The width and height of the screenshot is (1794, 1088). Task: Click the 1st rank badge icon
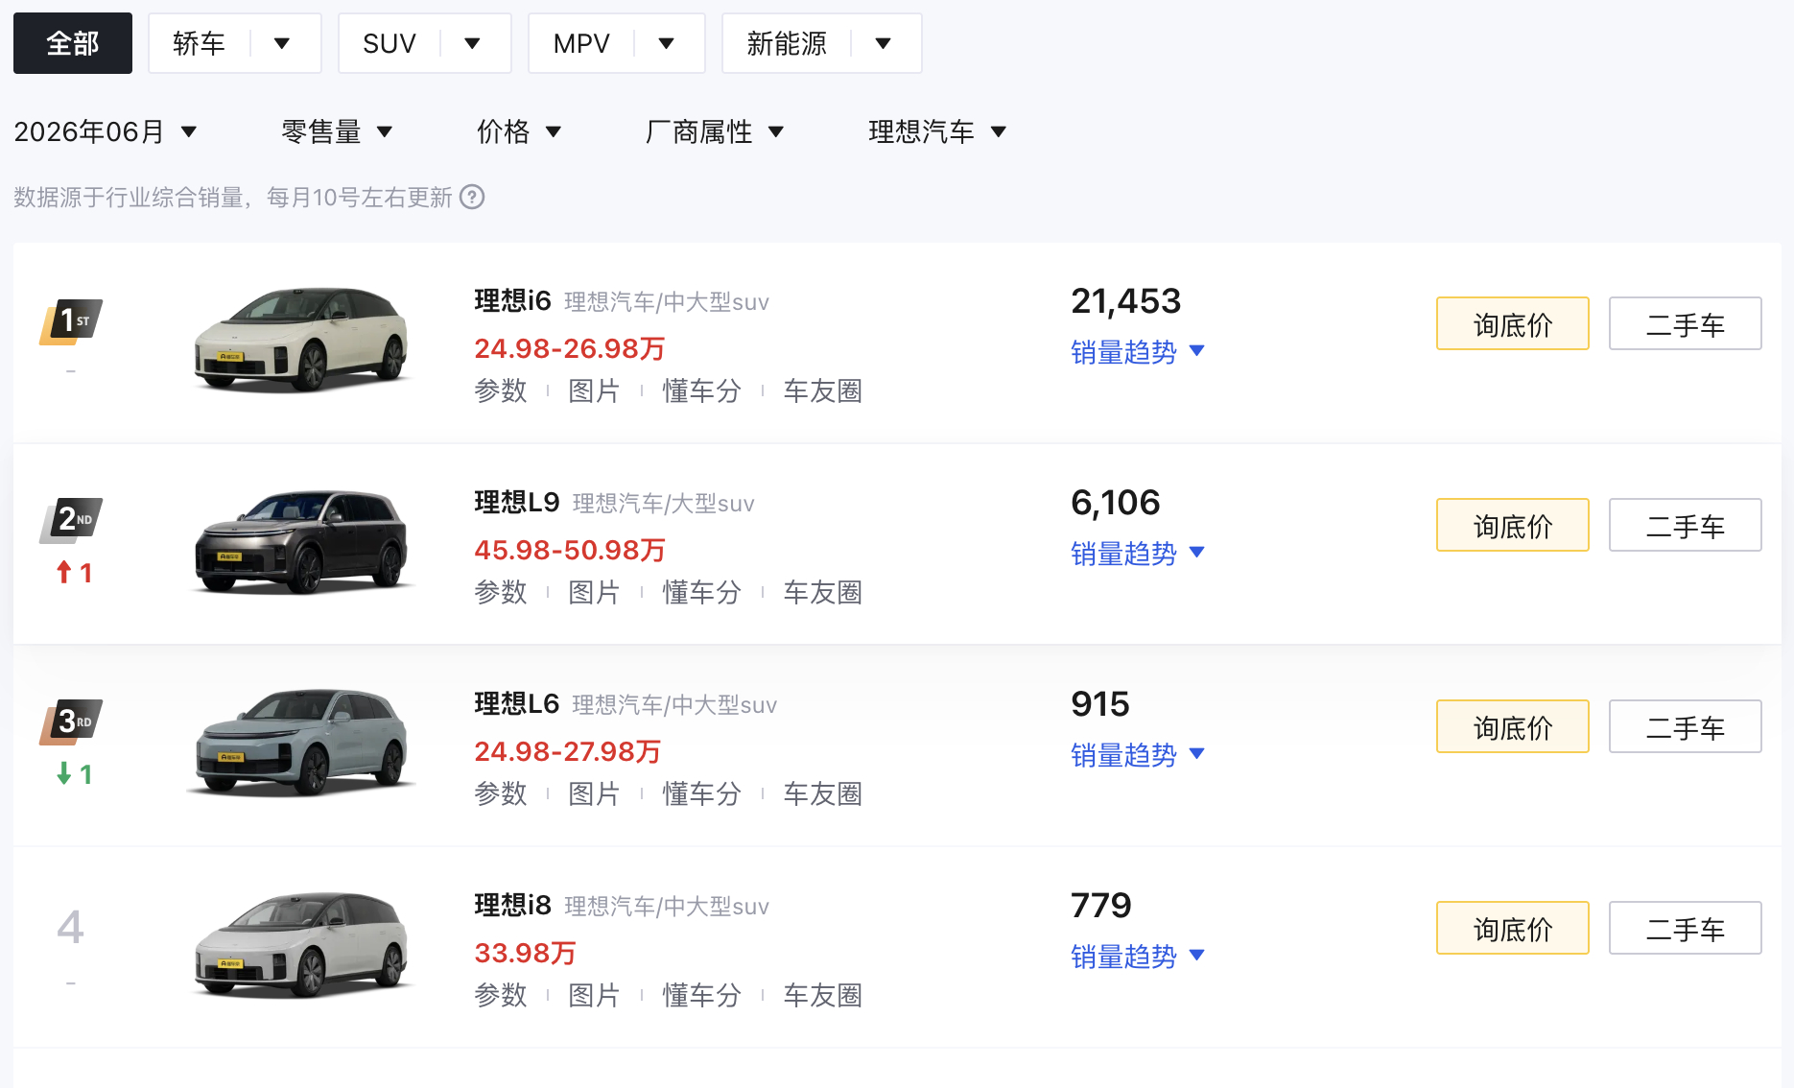[x=71, y=321]
